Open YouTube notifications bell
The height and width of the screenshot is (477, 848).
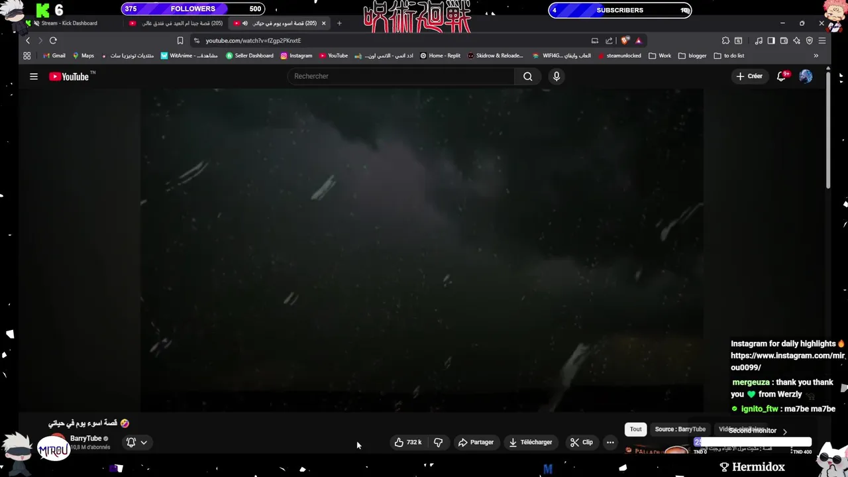[x=782, y=76]
